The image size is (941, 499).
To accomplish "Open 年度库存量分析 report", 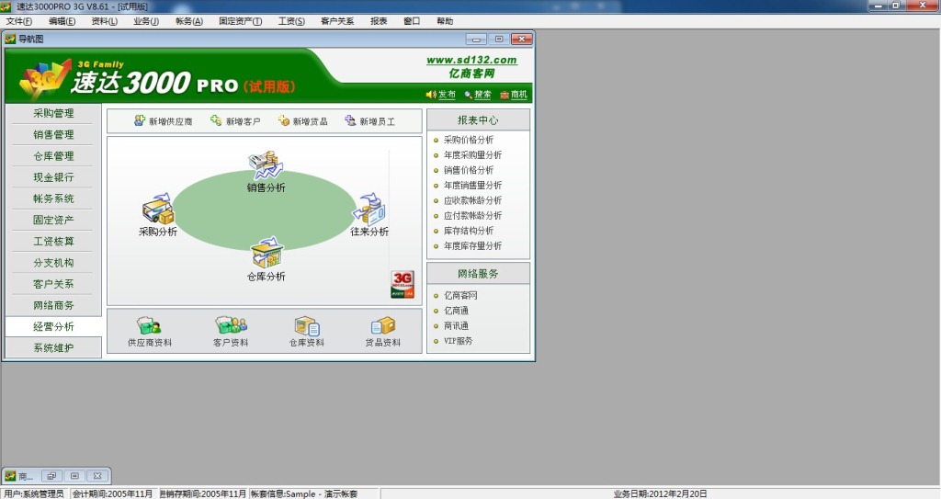I will 472,246.
